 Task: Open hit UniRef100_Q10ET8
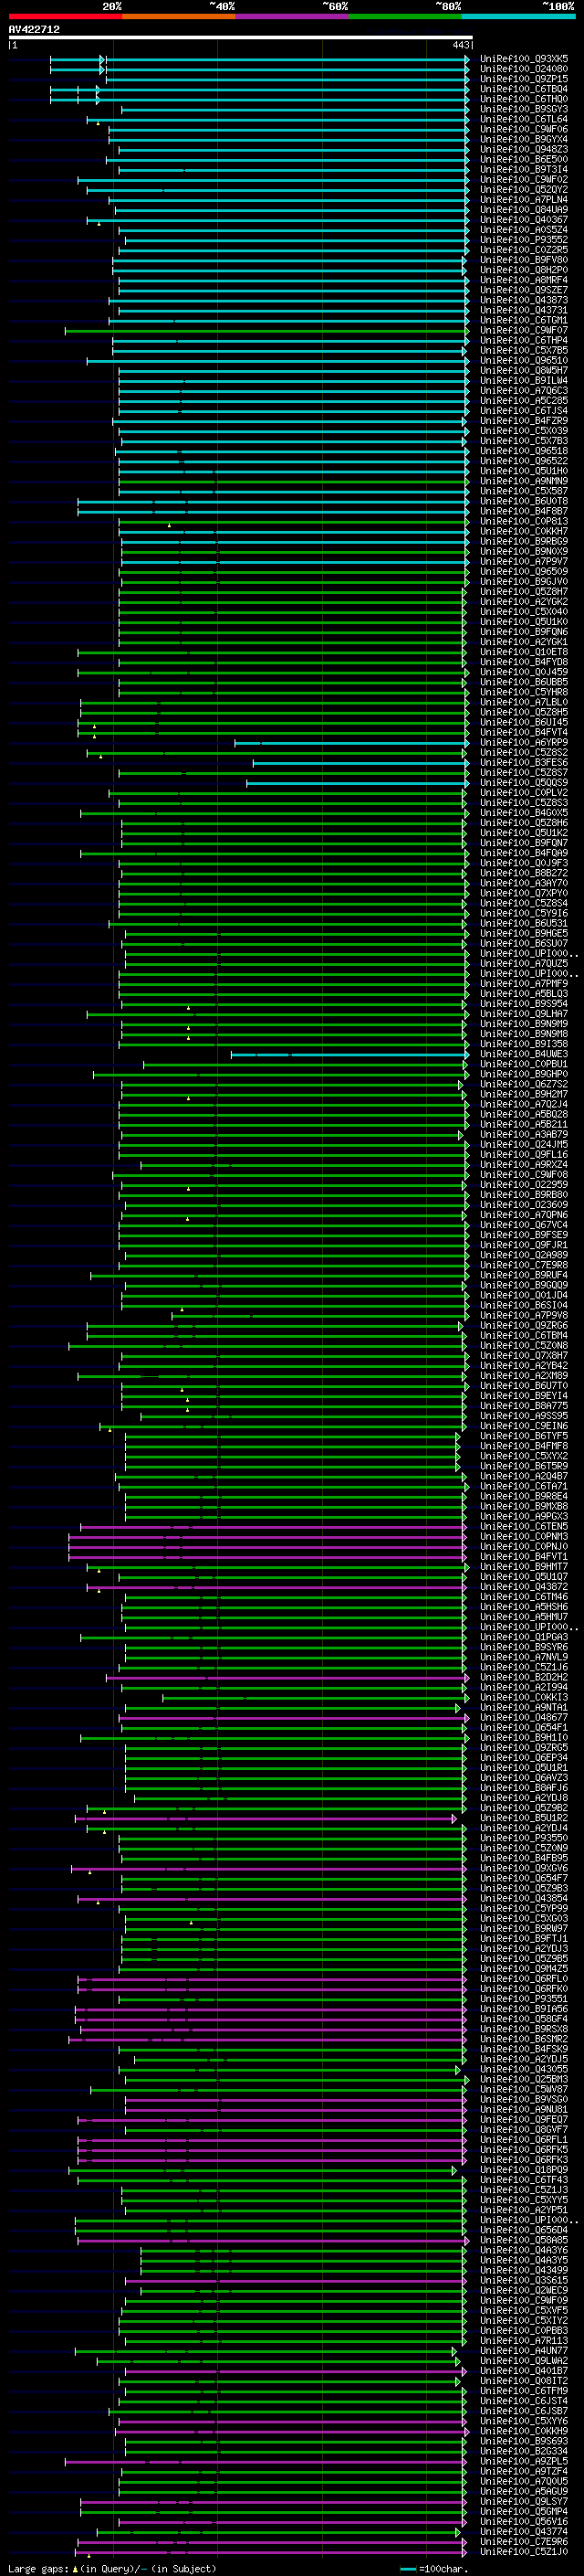[524, 652]
